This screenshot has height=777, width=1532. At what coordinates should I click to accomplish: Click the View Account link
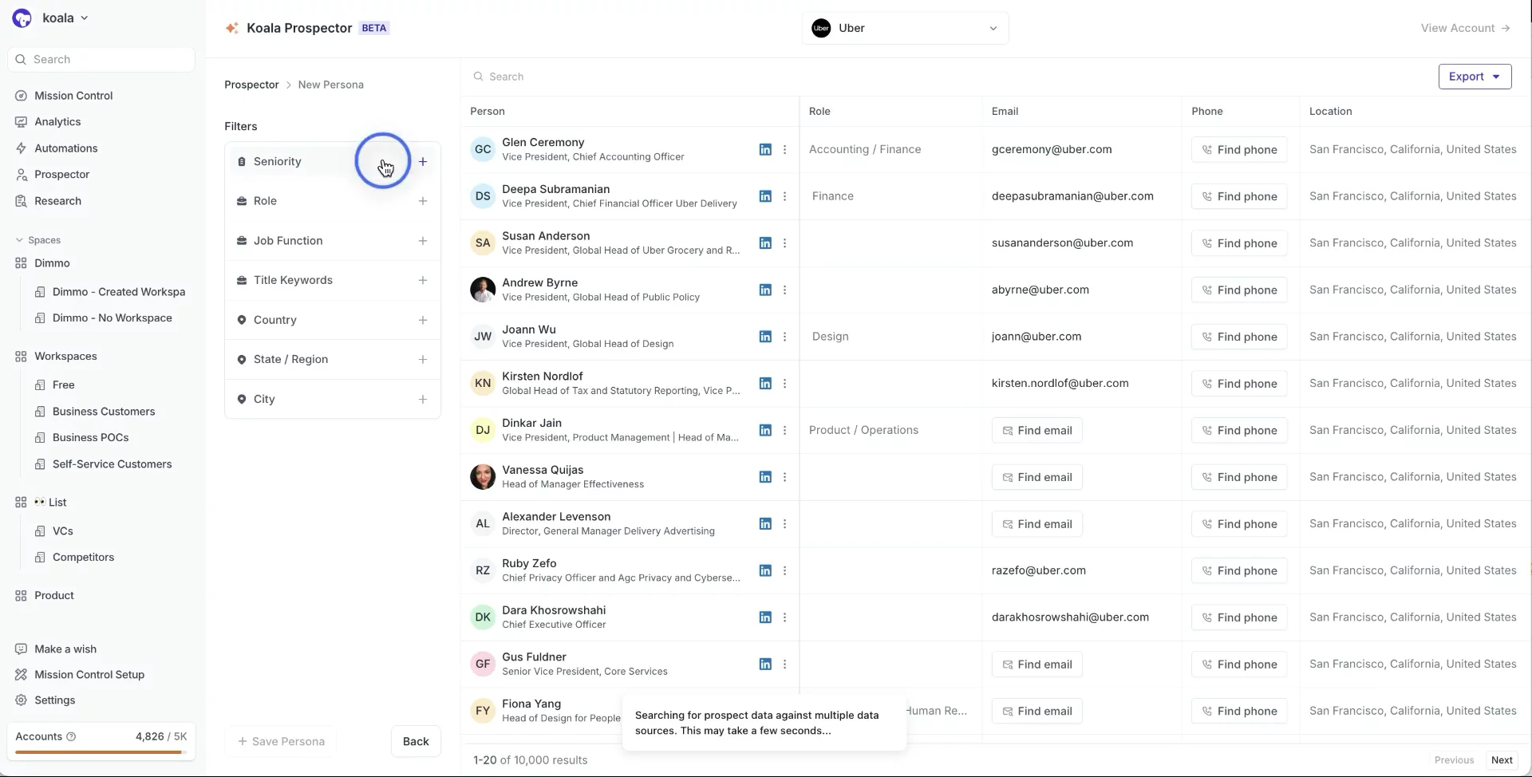1465,28
